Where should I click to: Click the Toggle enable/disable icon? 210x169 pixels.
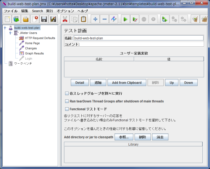tap(114, 19)
